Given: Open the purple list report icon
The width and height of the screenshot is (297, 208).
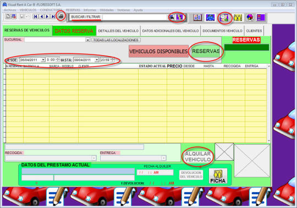Looking at the screenshot, I should pyautogui.click(x=261, y=18).
